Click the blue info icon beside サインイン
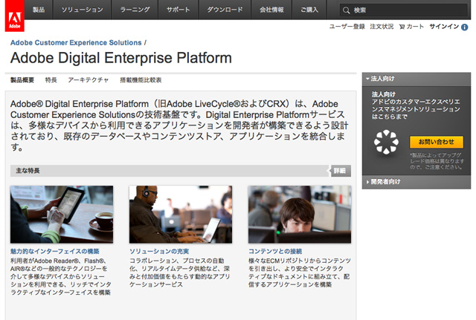Viewport: 476px width, 320px height. click(464, 27)
